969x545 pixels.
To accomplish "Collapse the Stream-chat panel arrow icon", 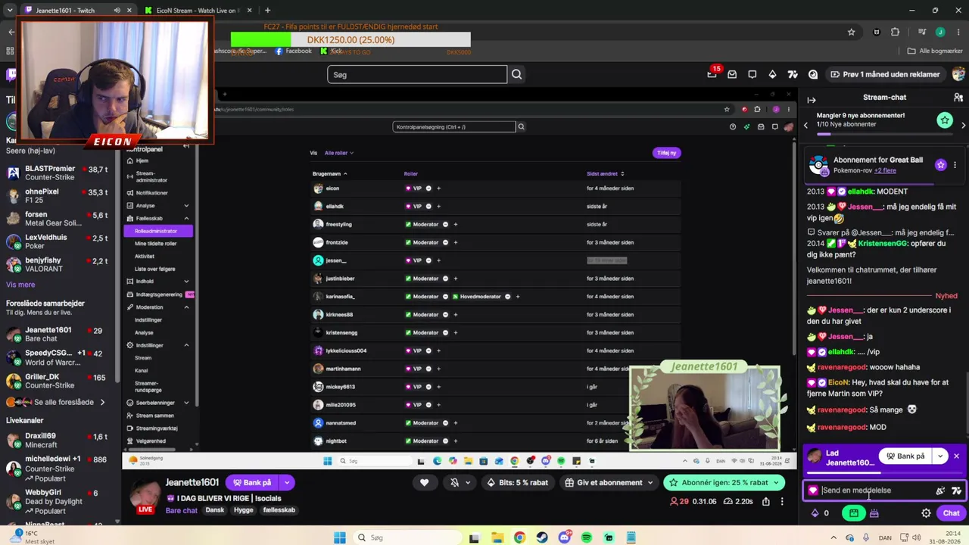I will click(812, 99).
